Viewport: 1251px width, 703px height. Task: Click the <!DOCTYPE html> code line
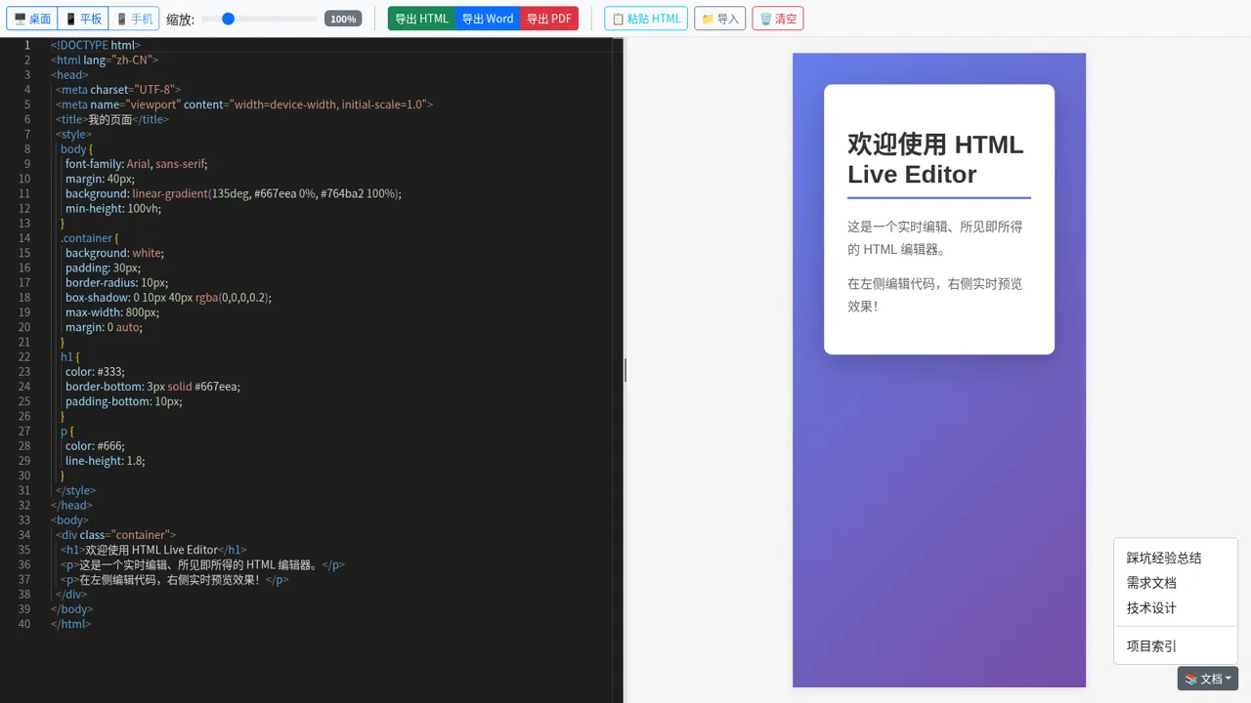pyautogui.click(x=96, y=45)
